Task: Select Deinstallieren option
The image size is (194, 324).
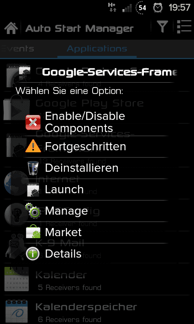Action: [97, 168]
